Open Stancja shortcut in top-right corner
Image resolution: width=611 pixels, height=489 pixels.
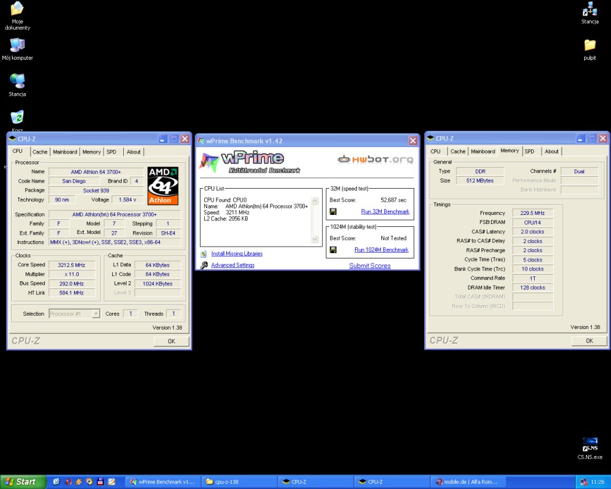pyautogui.click(x=590, y=13)
